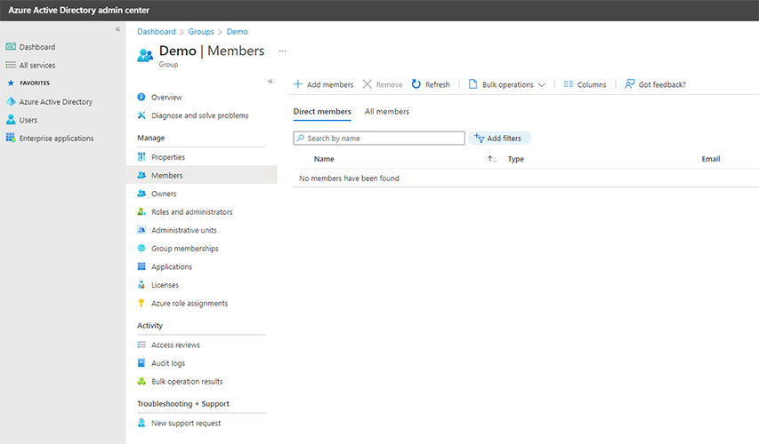The image size is (759, 444).
Task: Go to Dashboard breadcrumb link
Action: [157, 31]
